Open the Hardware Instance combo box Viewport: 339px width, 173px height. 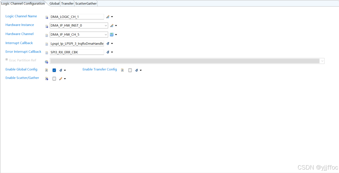coord(79,26)
